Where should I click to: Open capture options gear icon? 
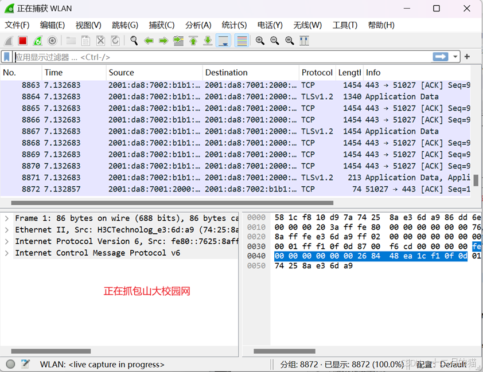pos(52,41)
